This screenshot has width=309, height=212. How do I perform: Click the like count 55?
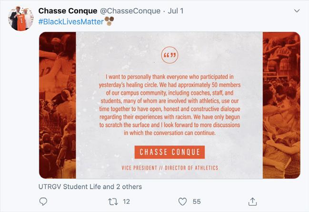click(x=197, y=202)
